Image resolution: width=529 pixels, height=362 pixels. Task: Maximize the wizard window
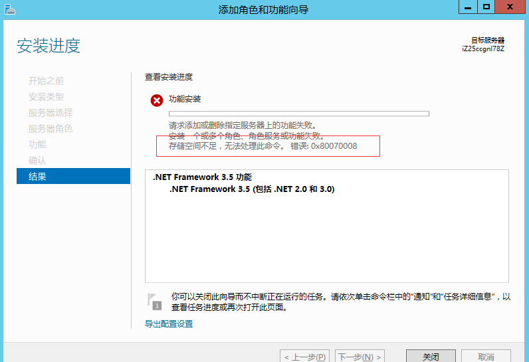pyautogui.click(x=486, y=7)
